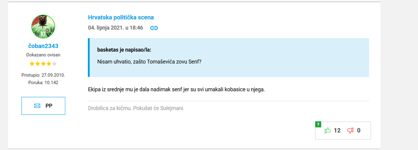This screenshot has width=418, height=150.
Task: Visit the čoban2343 username profile link
Action: tap(43, 46)
